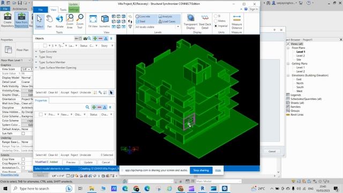This screenshot has width=343, height=193.
Task: Select the Imperial units radio button
Action: 215,26
